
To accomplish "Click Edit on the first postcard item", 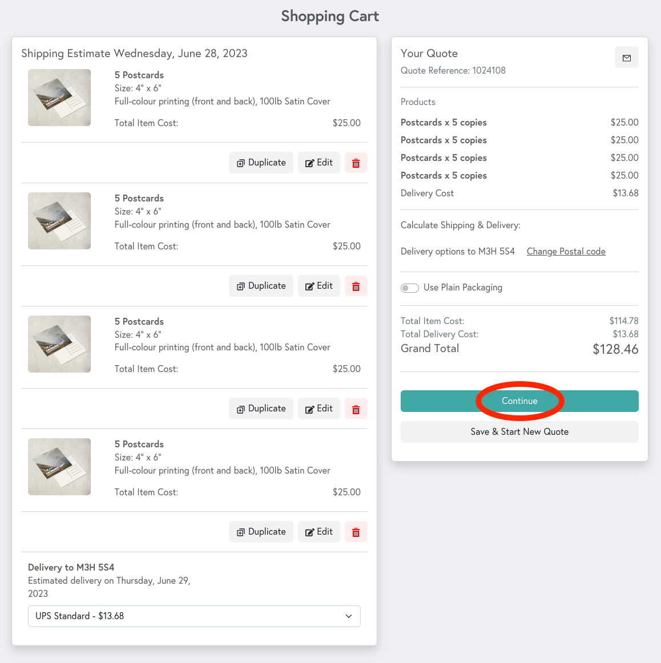I will pyautogui.click(x=319, y=163).
